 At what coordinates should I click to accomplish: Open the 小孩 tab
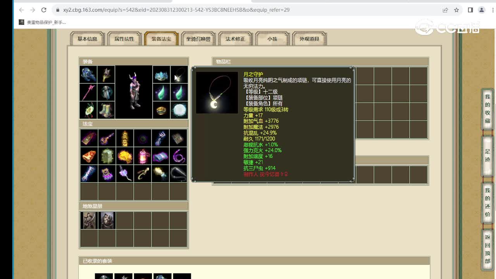click(x=272, y=39)
